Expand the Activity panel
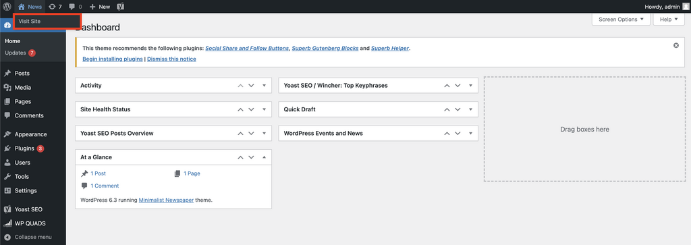Screen dimensions: 691x245 (264, 86)
